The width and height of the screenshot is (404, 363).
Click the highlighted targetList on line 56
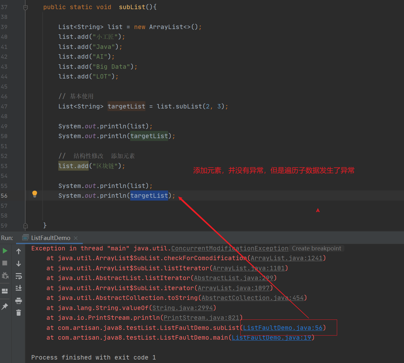[x=149, y=196]
